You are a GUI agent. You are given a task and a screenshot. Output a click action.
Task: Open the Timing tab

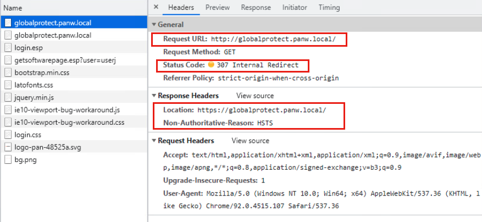point(329,8)
